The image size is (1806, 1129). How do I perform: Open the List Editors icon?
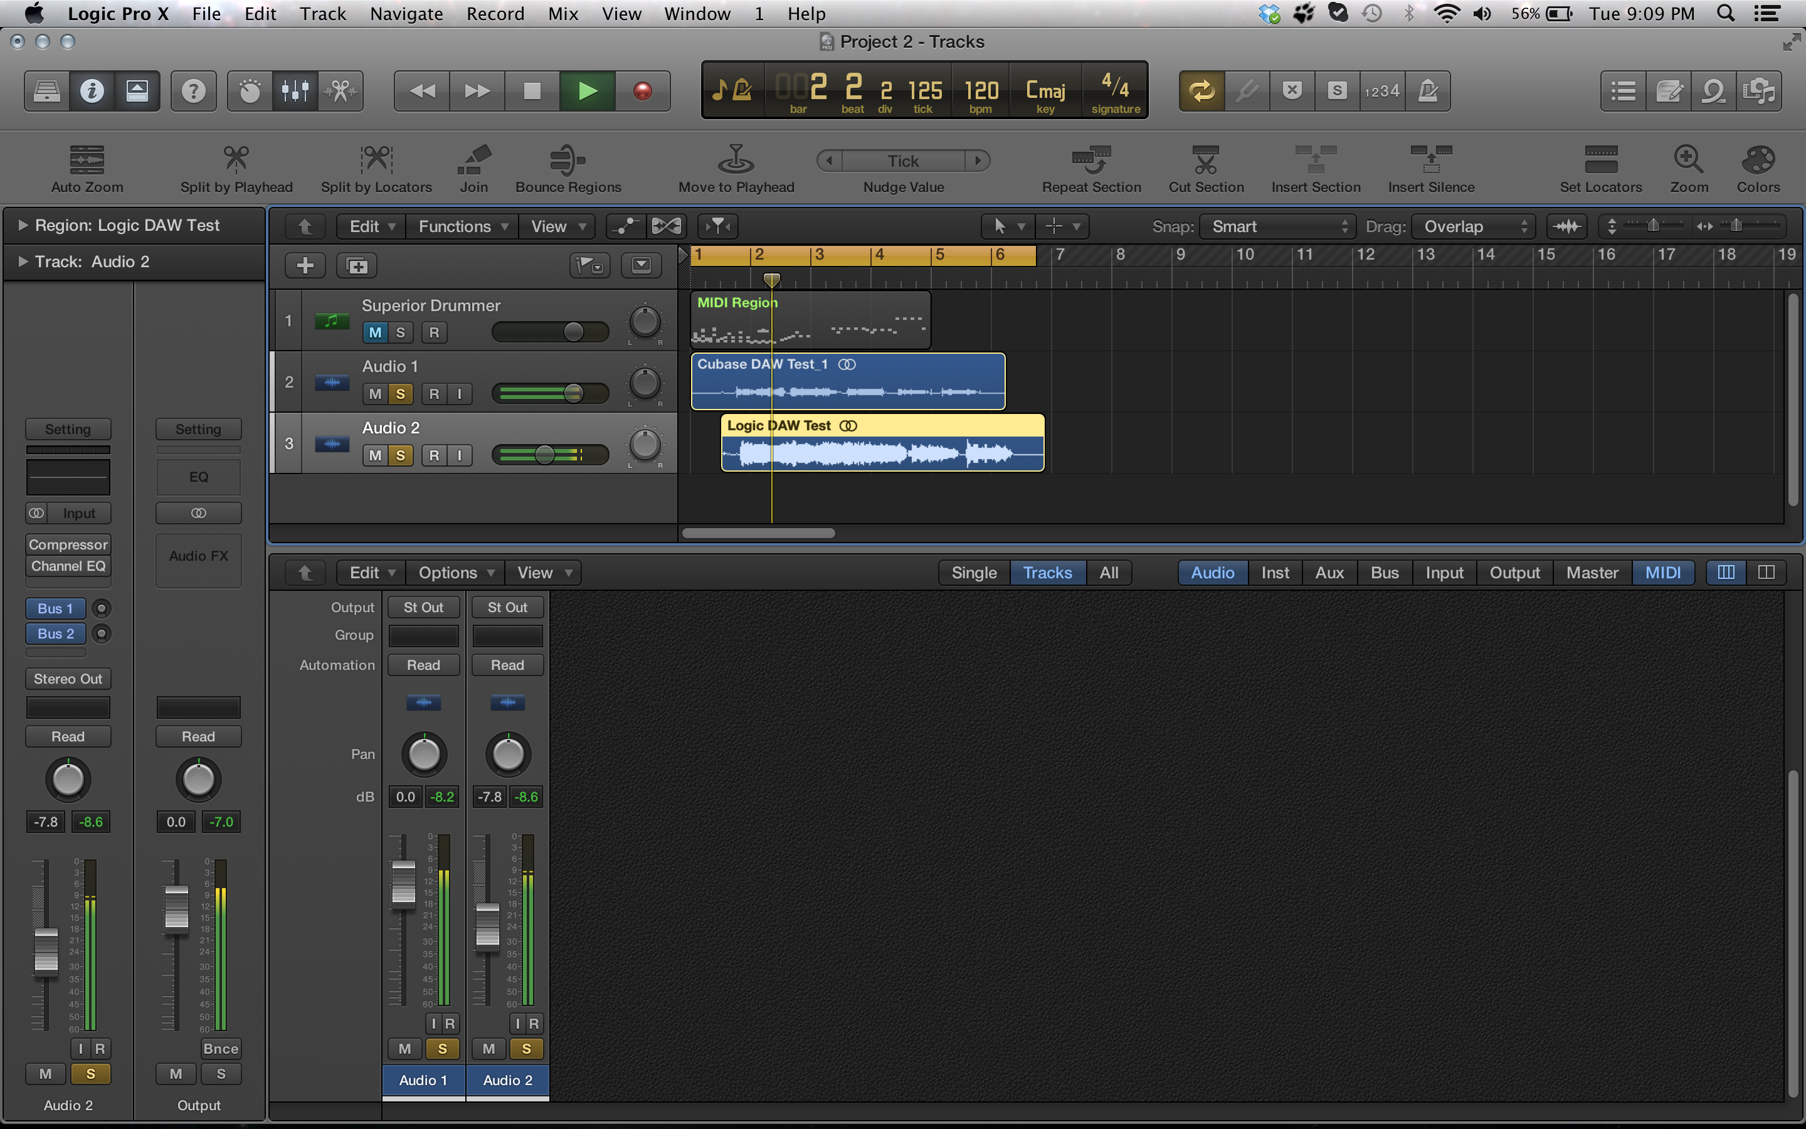point(1624,91)
